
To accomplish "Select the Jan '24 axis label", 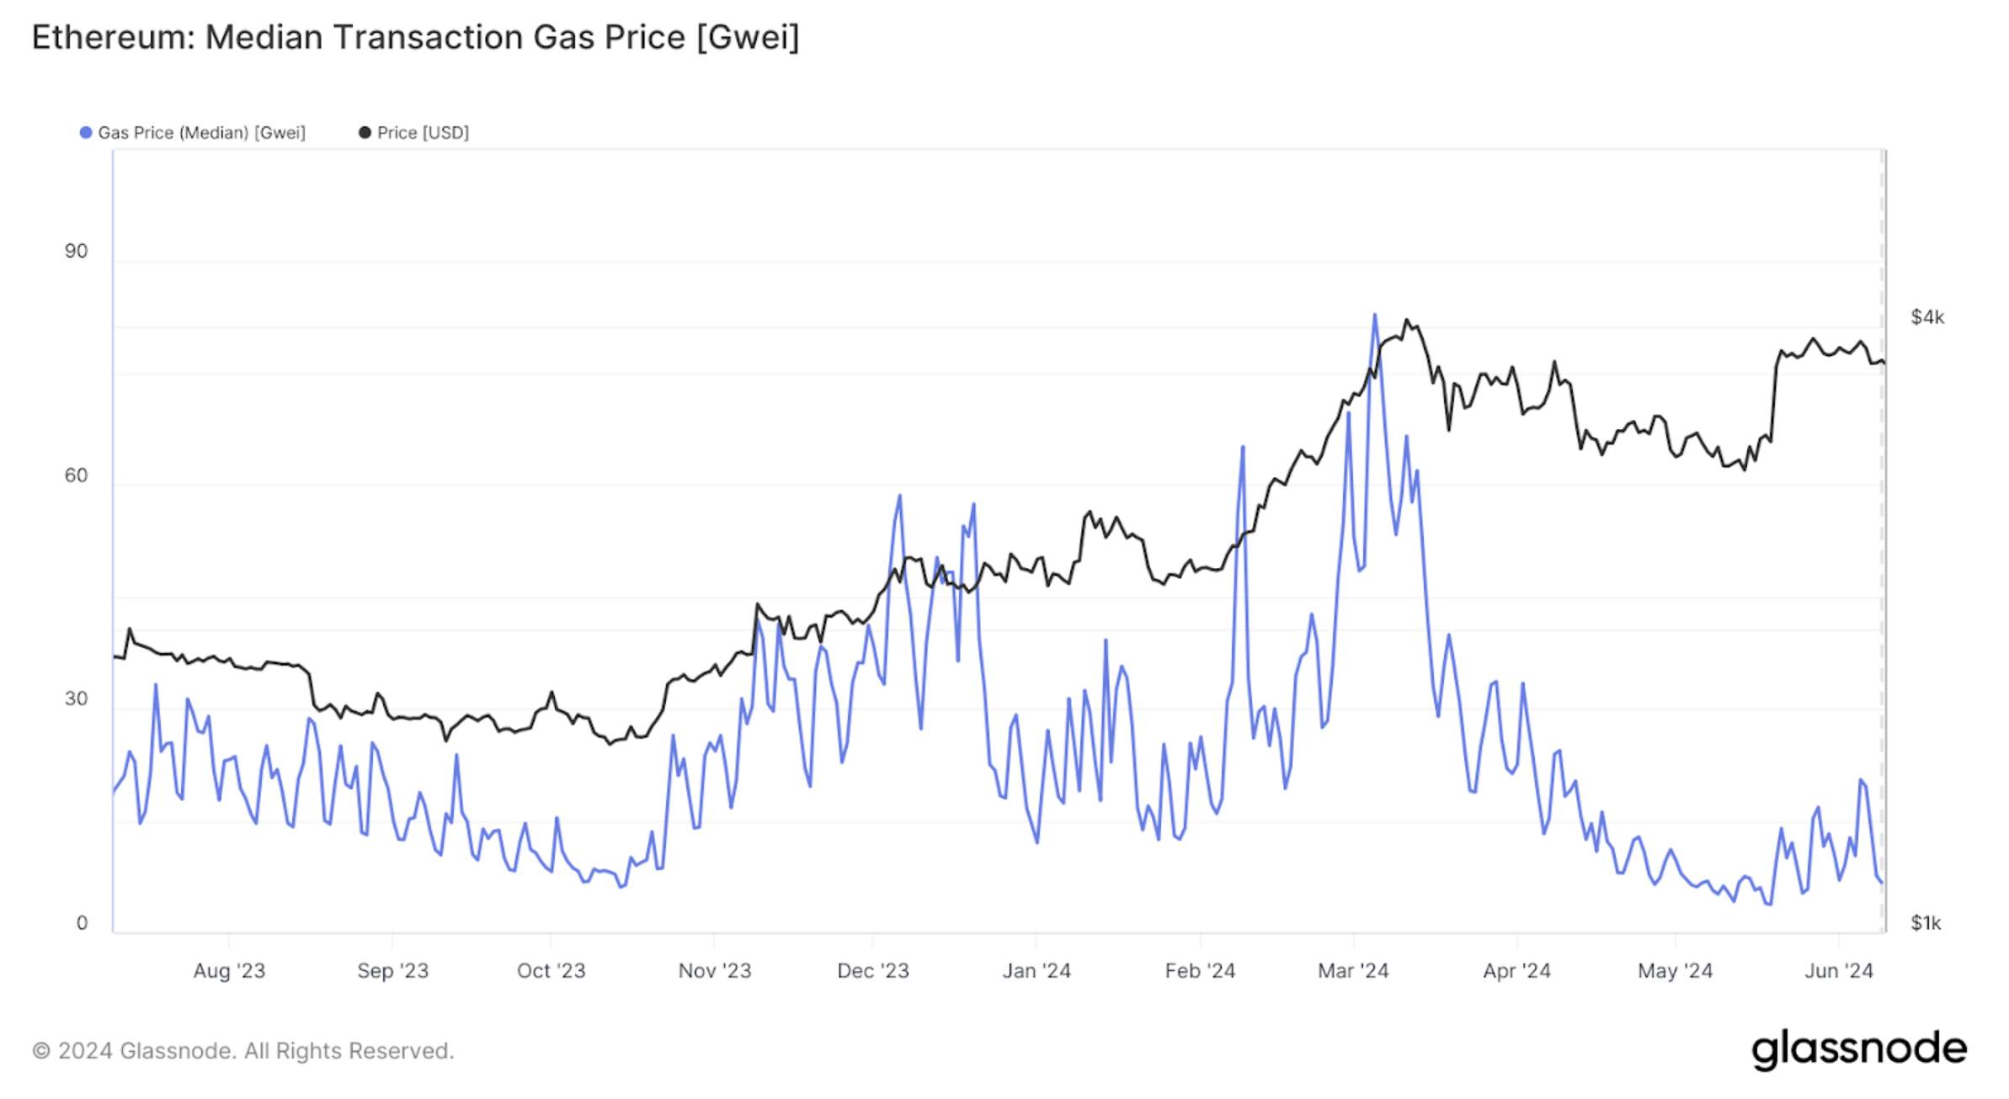I will 1036,971.
